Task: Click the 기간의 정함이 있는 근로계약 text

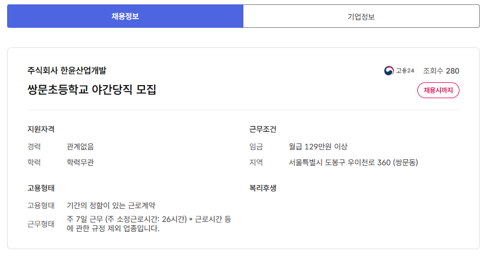Action: pos(111,206)
